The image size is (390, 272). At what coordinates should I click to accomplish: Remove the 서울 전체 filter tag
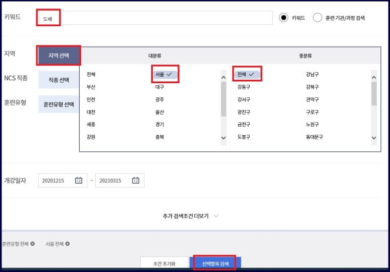click(68, 244)
